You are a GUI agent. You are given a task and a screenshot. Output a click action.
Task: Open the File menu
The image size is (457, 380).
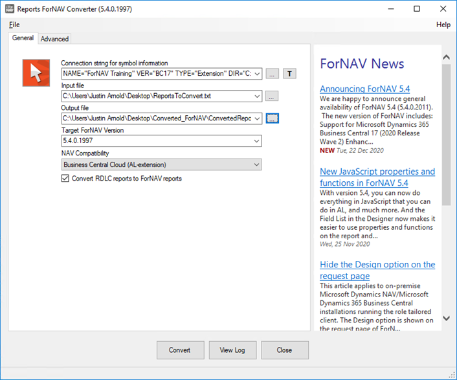point(14,25)
